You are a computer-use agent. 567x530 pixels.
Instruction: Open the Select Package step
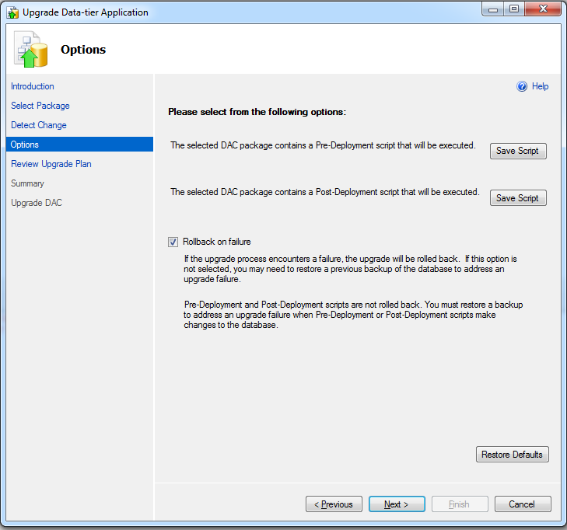click(40, 106)
